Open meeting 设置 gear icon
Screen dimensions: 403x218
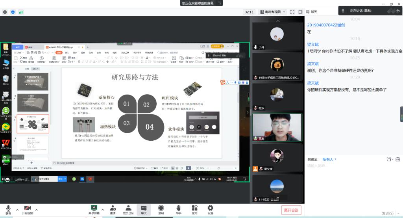tap(210, 208)
